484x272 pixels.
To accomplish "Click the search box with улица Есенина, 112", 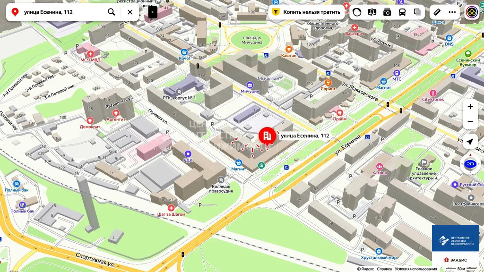I will pyautogui.click(x=61, y=12).
